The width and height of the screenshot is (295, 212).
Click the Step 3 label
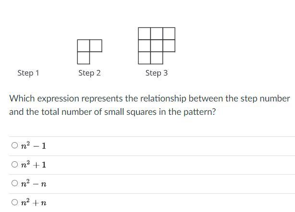pos(156,73)
